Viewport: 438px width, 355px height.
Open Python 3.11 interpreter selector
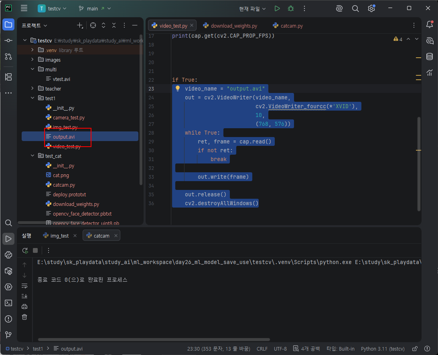(x=383, y=349)
